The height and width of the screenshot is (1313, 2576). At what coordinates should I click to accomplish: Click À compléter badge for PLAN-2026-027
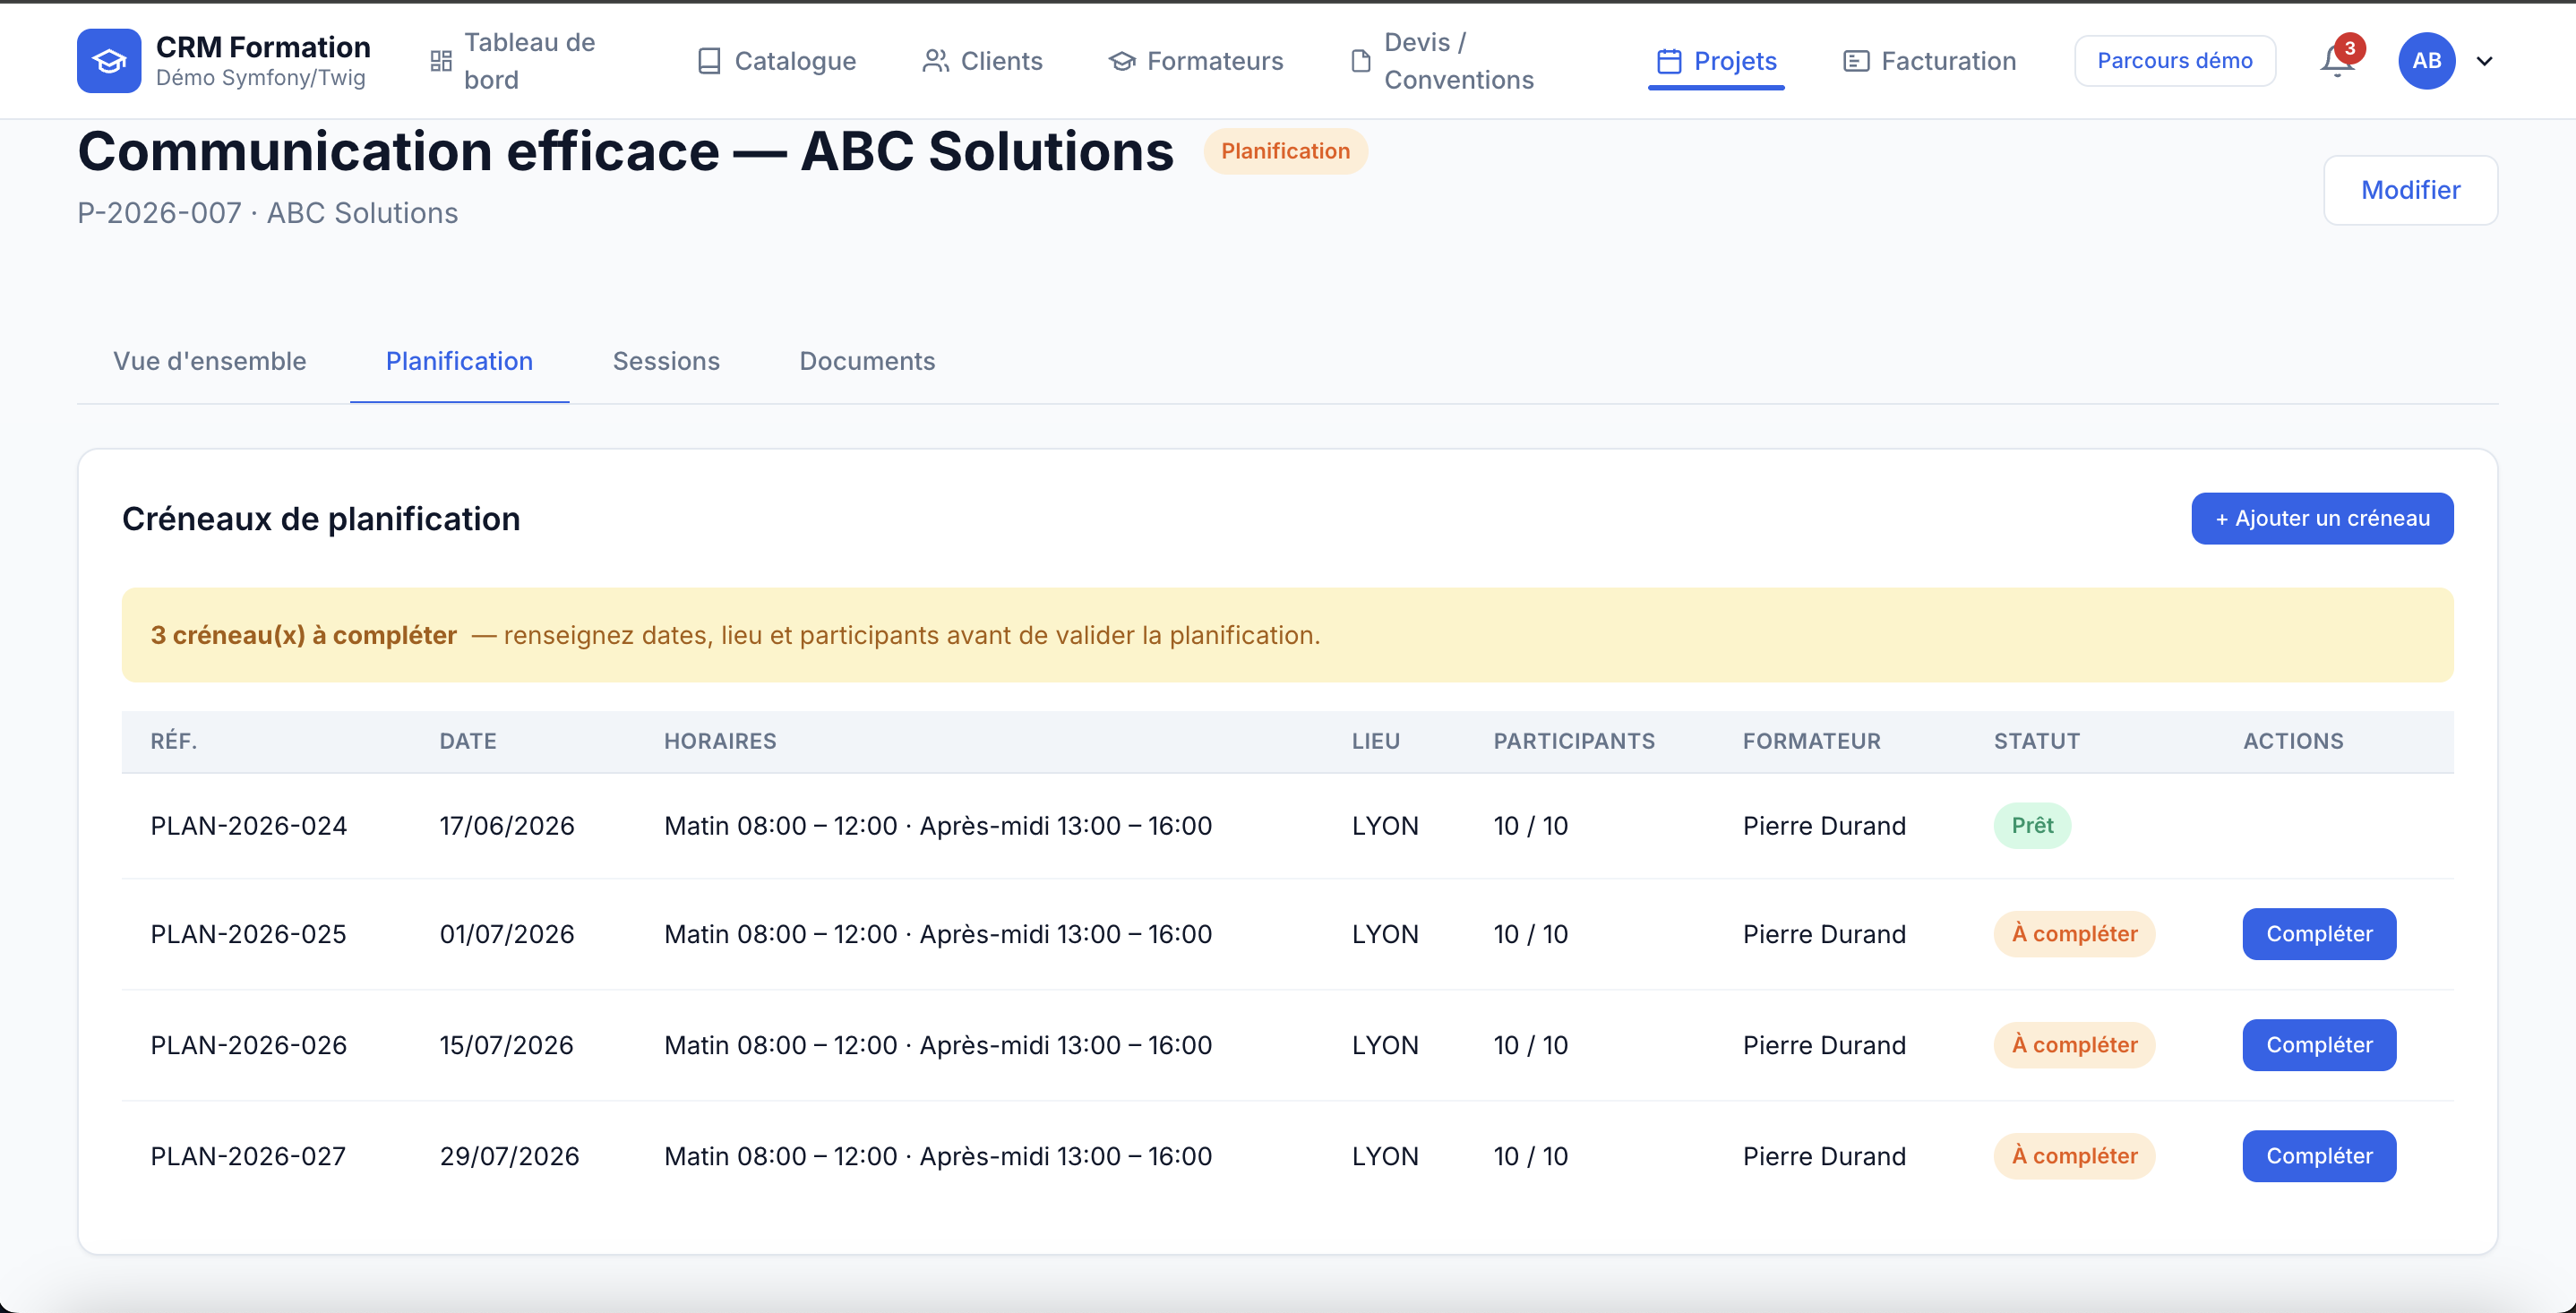tap(2074, 1156)
